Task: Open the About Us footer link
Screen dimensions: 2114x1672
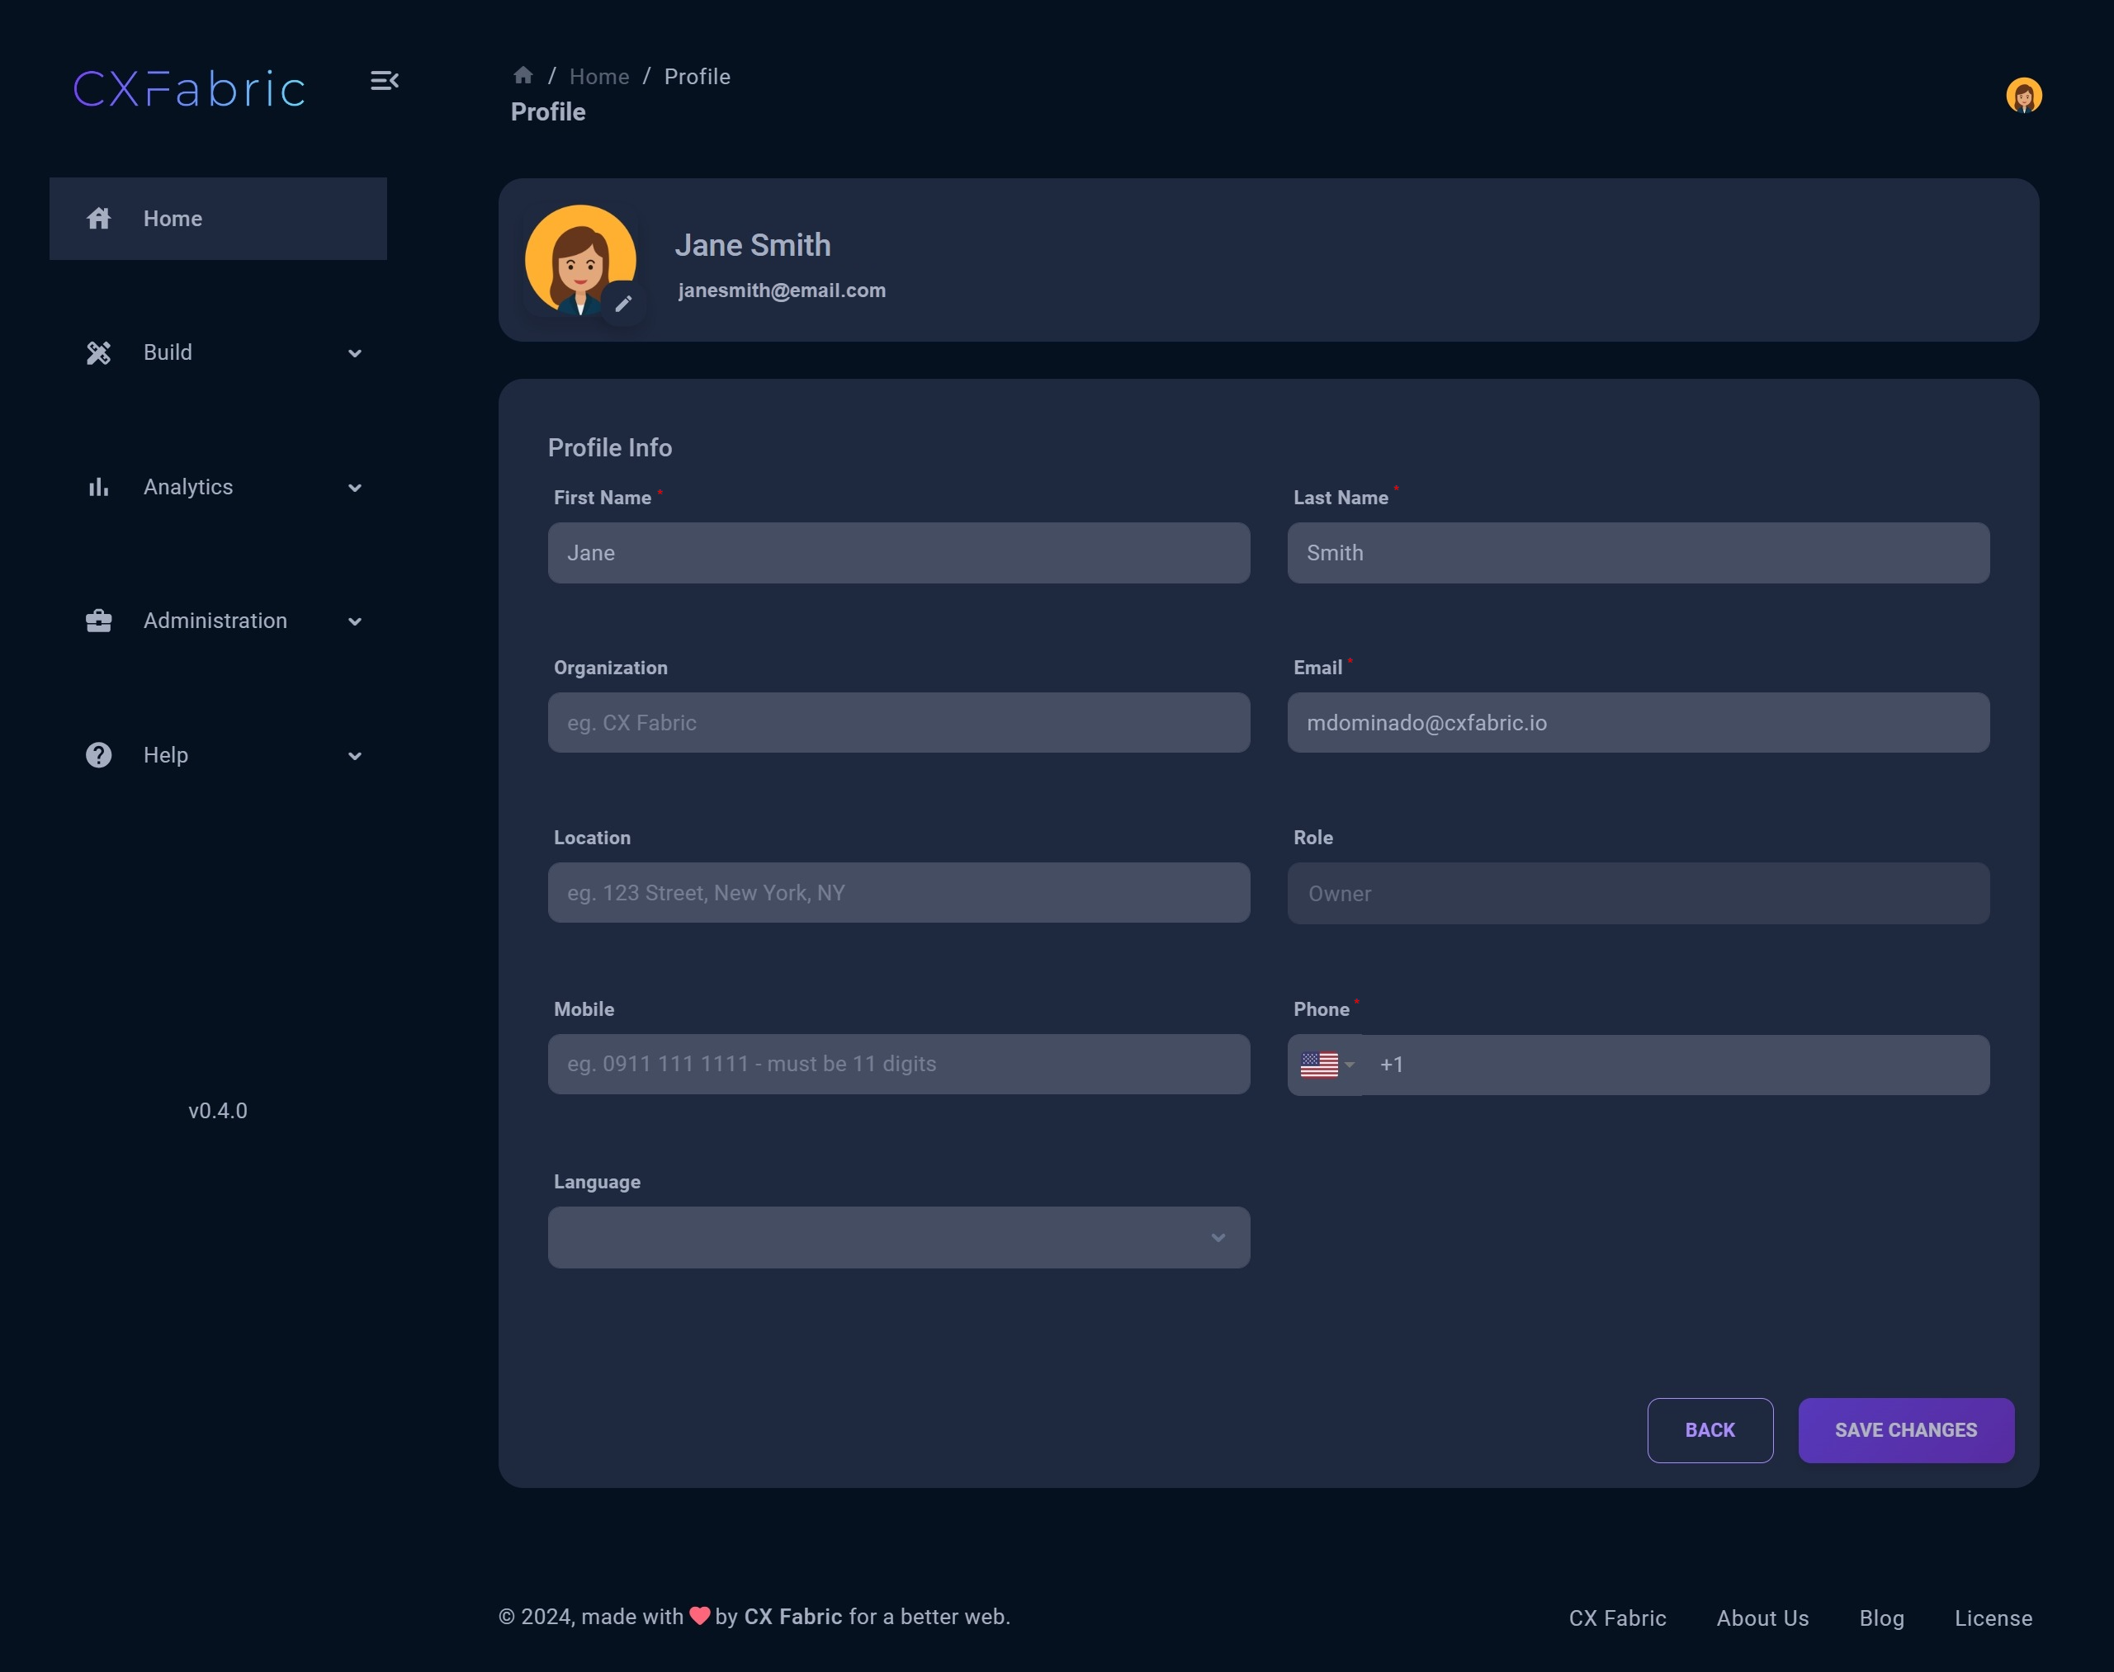Action: [1762, 1618]
